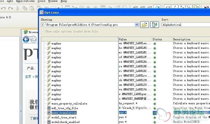Click the Browser tab icon
Image resolution: width=210 pixels, height=124 pixels.
(26, 32)
